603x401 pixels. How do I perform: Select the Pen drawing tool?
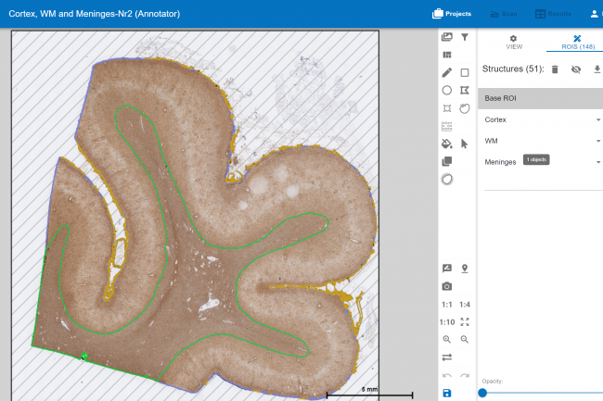(x=447, y=72)
